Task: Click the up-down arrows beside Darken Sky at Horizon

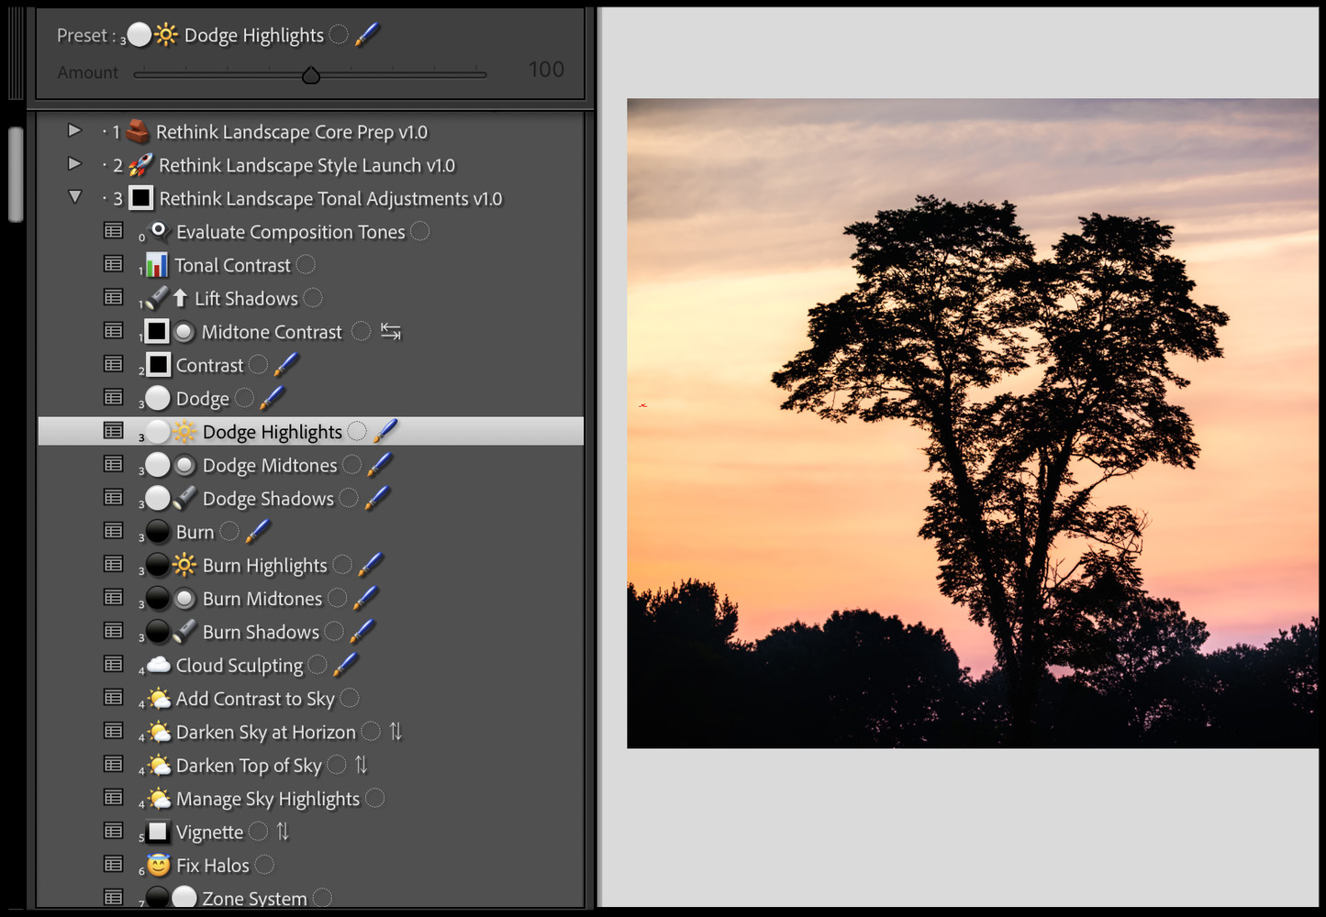Action: point(396,732)
